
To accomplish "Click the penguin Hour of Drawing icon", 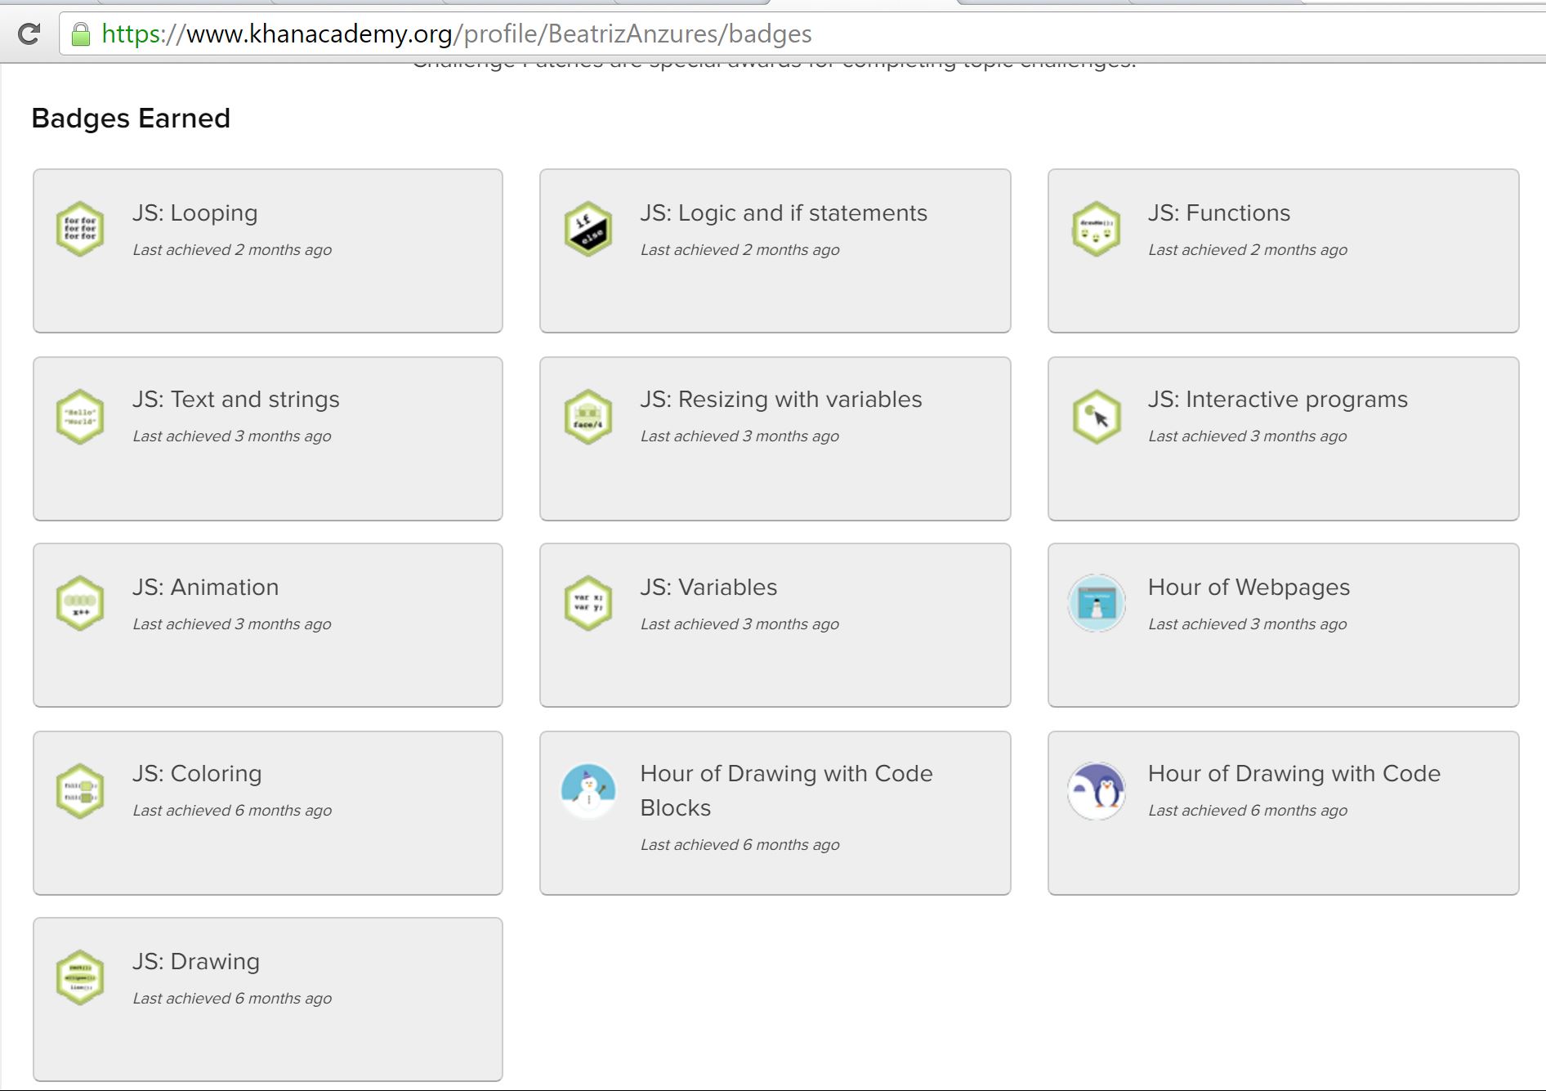I will click(x=1097, y=791).
